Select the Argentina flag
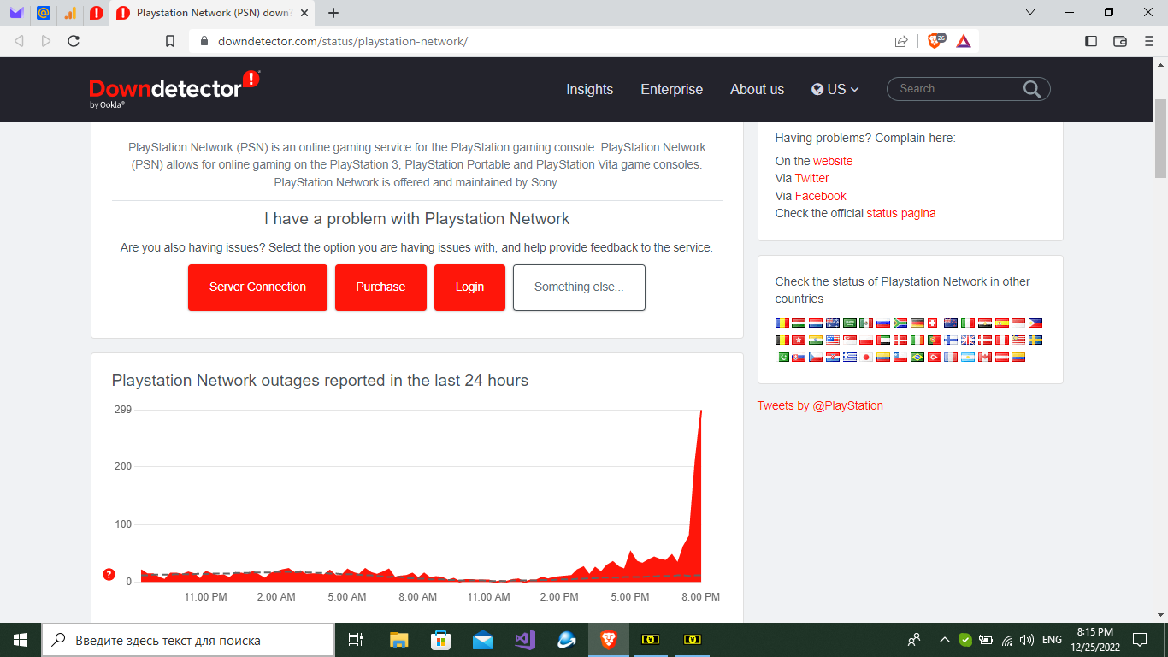Image resolution: width=1168 pixels, height=657 pixels. pyautogui.click(x=968, y=357)
